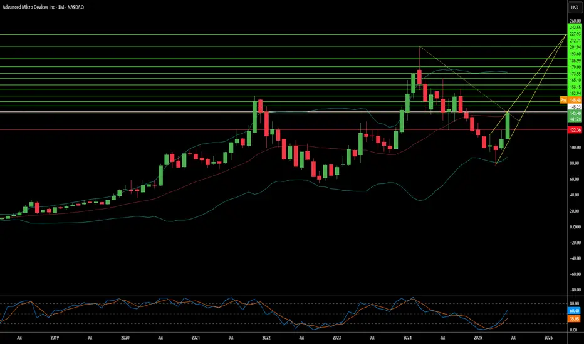Click the Advanced Micro Devices Inc chart title
This screenshot has height=344, width=584.
point(43,7)
